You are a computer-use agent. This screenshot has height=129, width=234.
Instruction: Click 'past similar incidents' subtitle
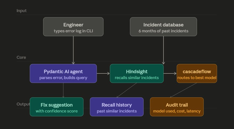pyautogui.click(x=117, y=111)
